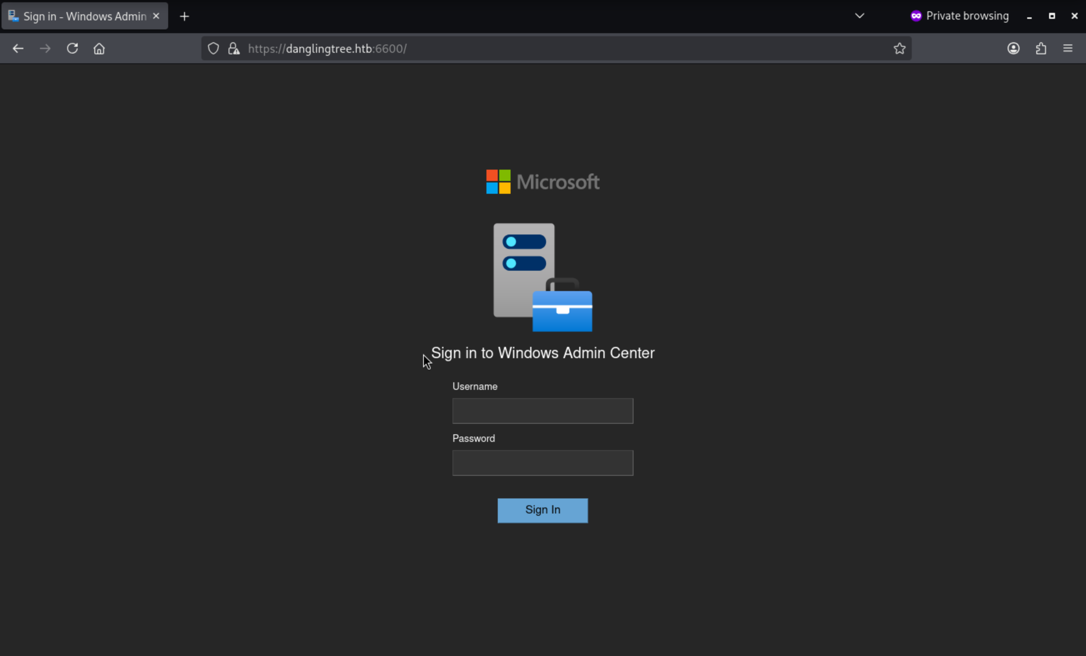Click the Password label

[x=473, y=438]
